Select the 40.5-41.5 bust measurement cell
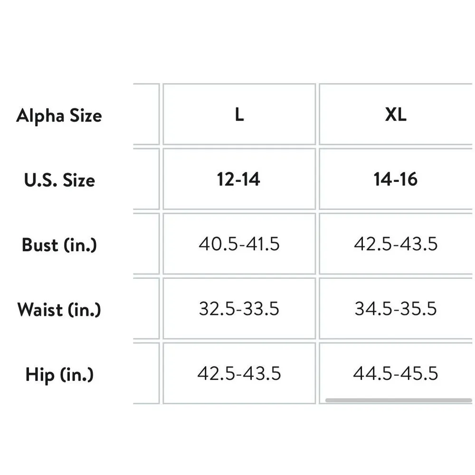Image resolution: width=475 pixels, height=475 pixels. 239,244
